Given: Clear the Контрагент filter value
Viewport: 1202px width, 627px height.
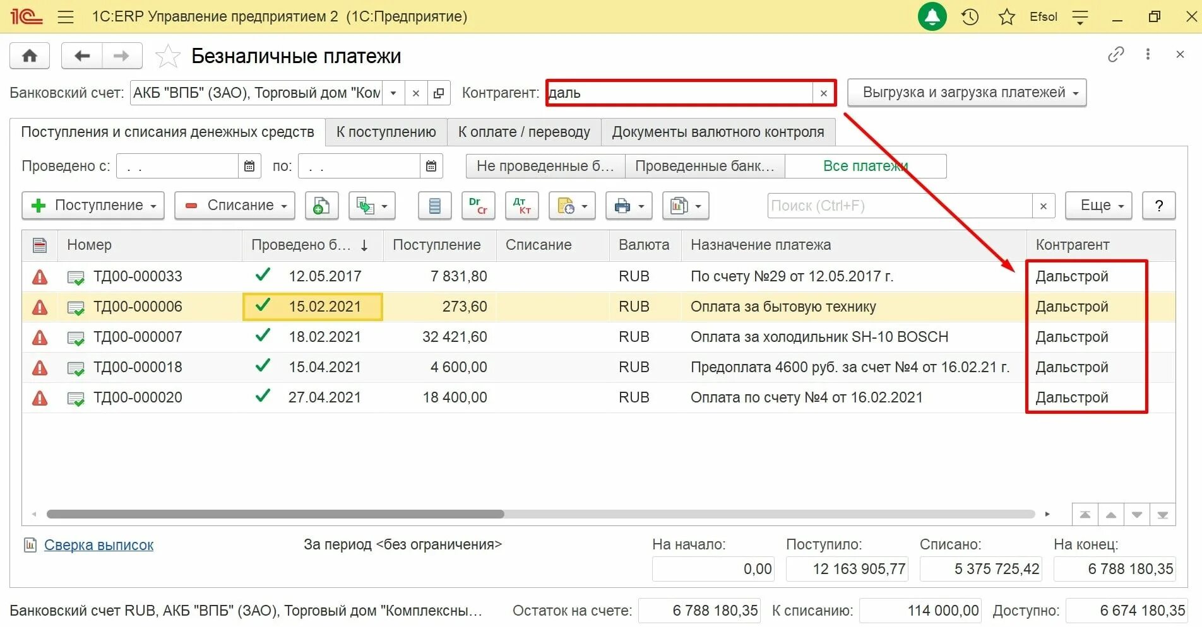Looking at the screenshot, I should coord(823,93).
